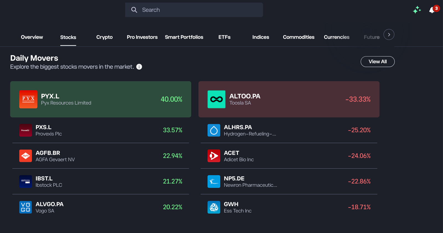Viewport: 443px width, 233px height.
Task: Open the notifications bell
Action: click(432, 10)
